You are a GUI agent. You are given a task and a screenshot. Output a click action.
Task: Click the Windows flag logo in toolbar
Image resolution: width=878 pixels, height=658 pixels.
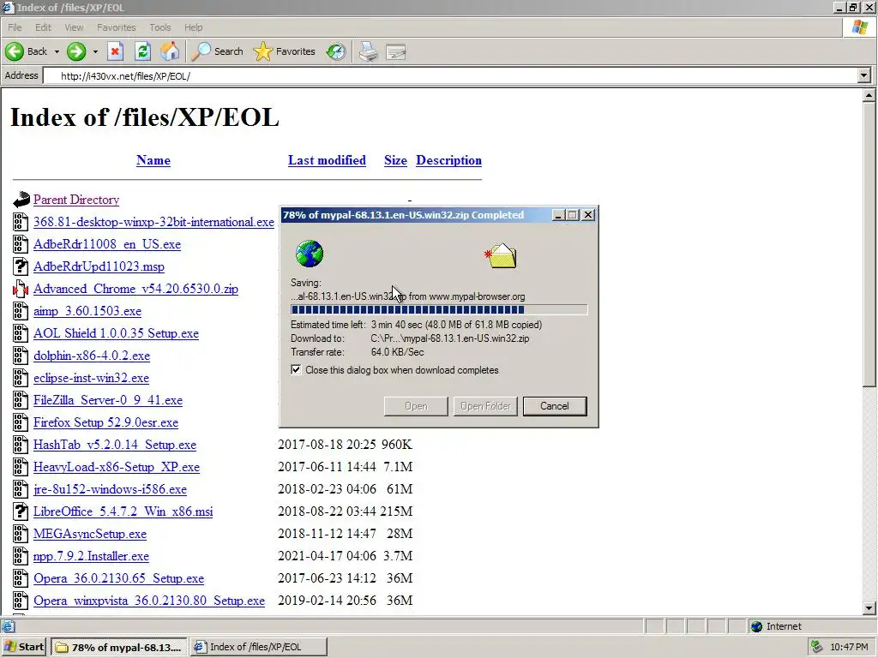[x=860, y=27]
